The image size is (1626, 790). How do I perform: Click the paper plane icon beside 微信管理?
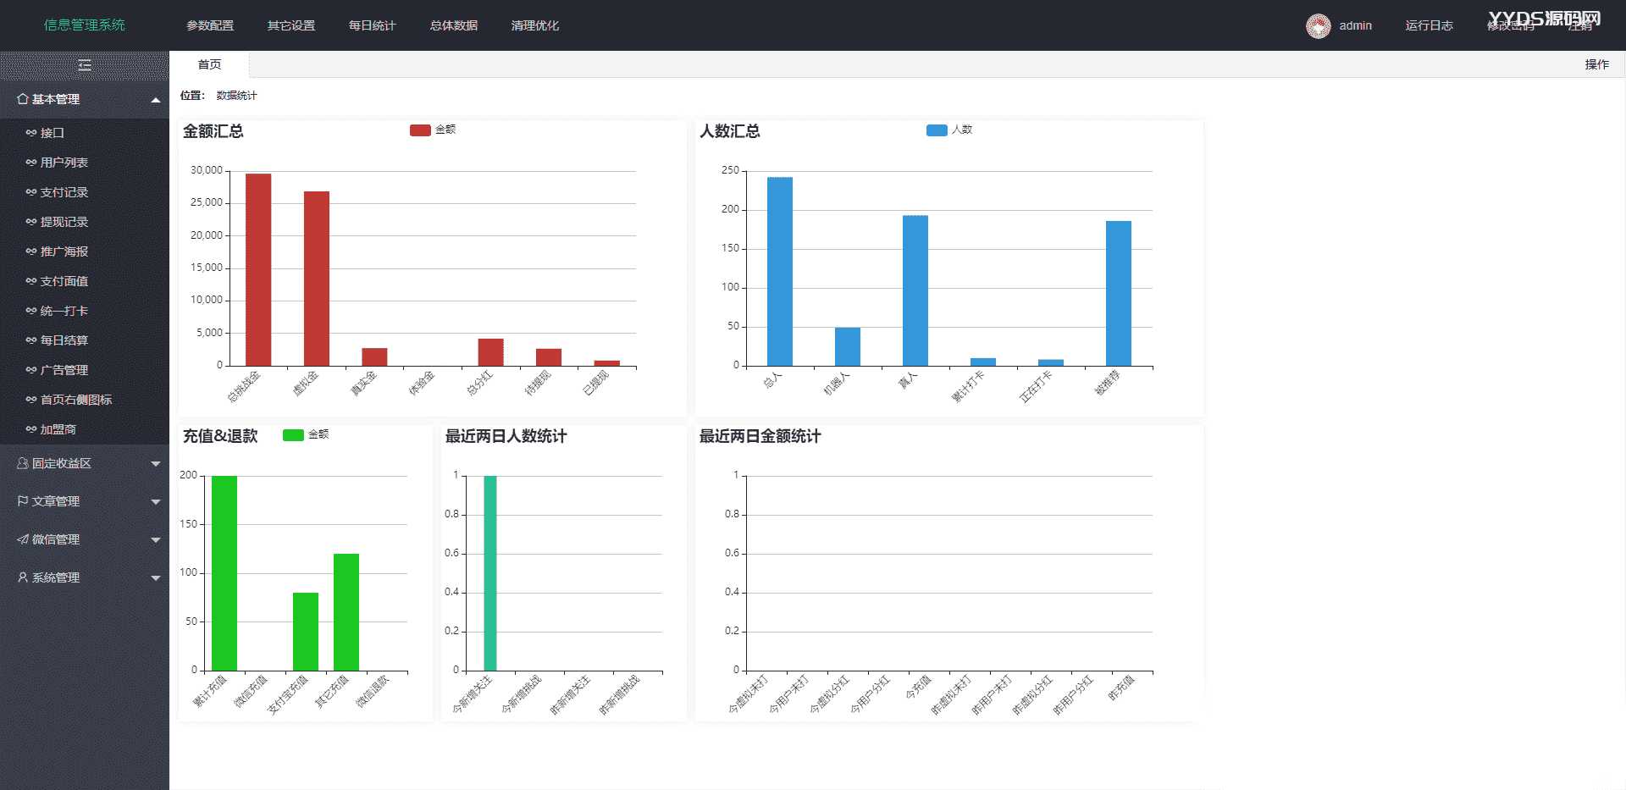click(x=23, y=539)
